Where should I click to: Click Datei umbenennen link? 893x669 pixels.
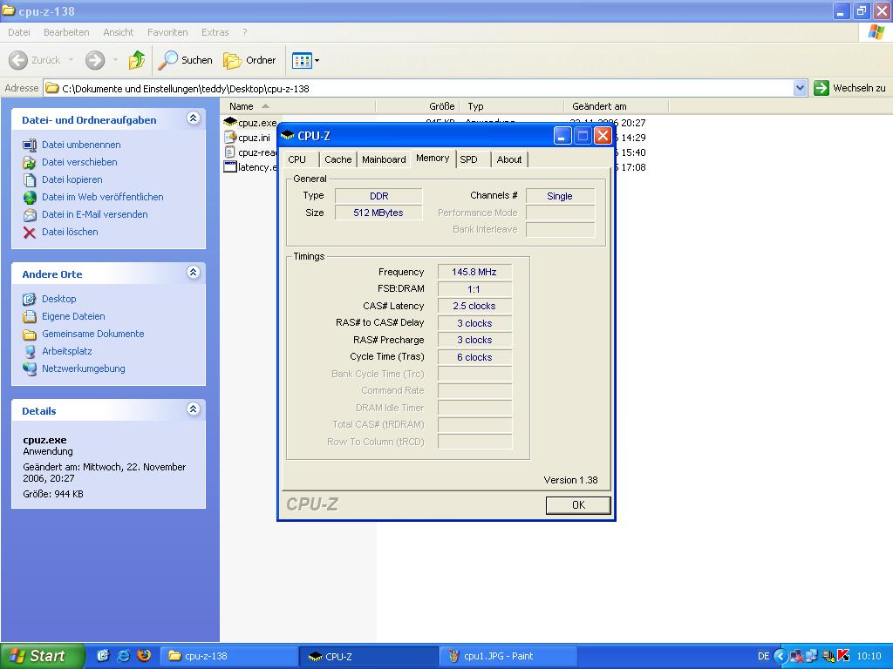coord(81,145)
